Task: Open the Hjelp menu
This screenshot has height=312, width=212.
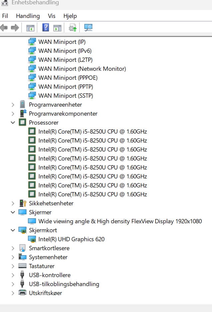Action: pyautogui.click(x=70, y=16)
